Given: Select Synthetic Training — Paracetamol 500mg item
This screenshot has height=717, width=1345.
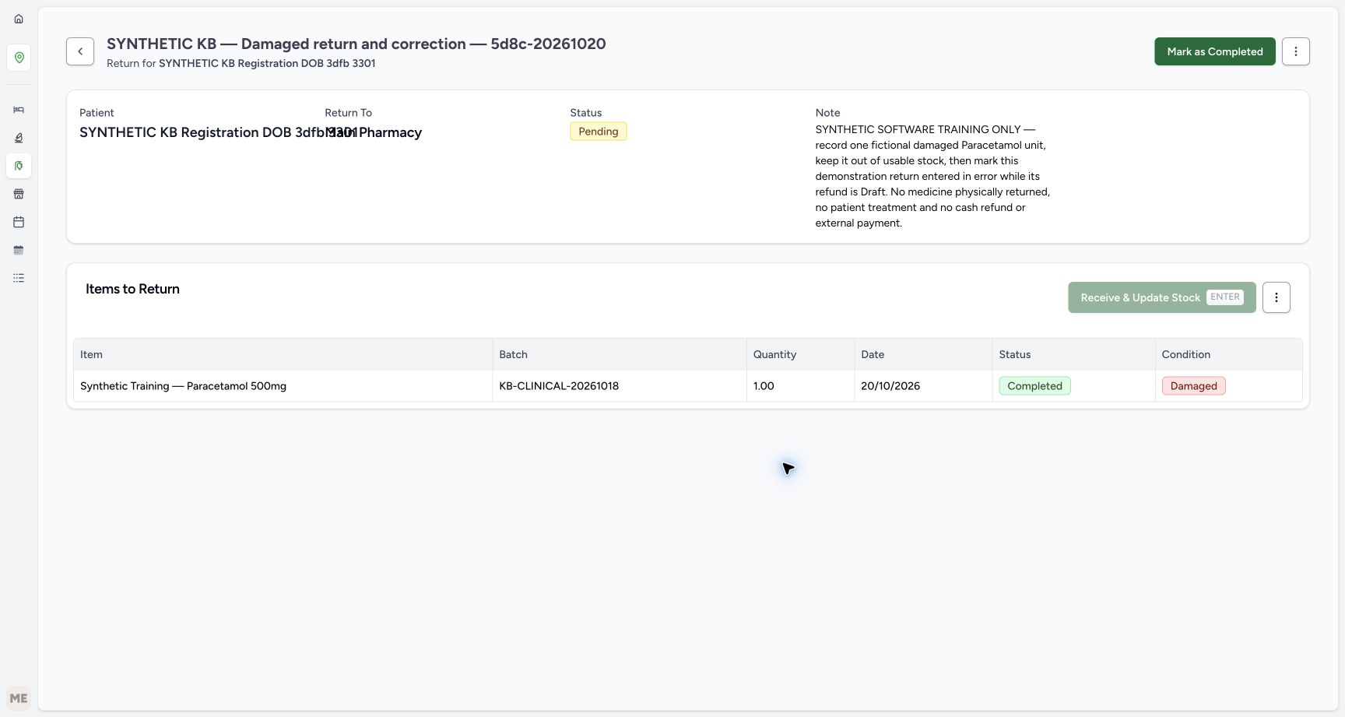Looking at the screenshot, I should [183, 386].
